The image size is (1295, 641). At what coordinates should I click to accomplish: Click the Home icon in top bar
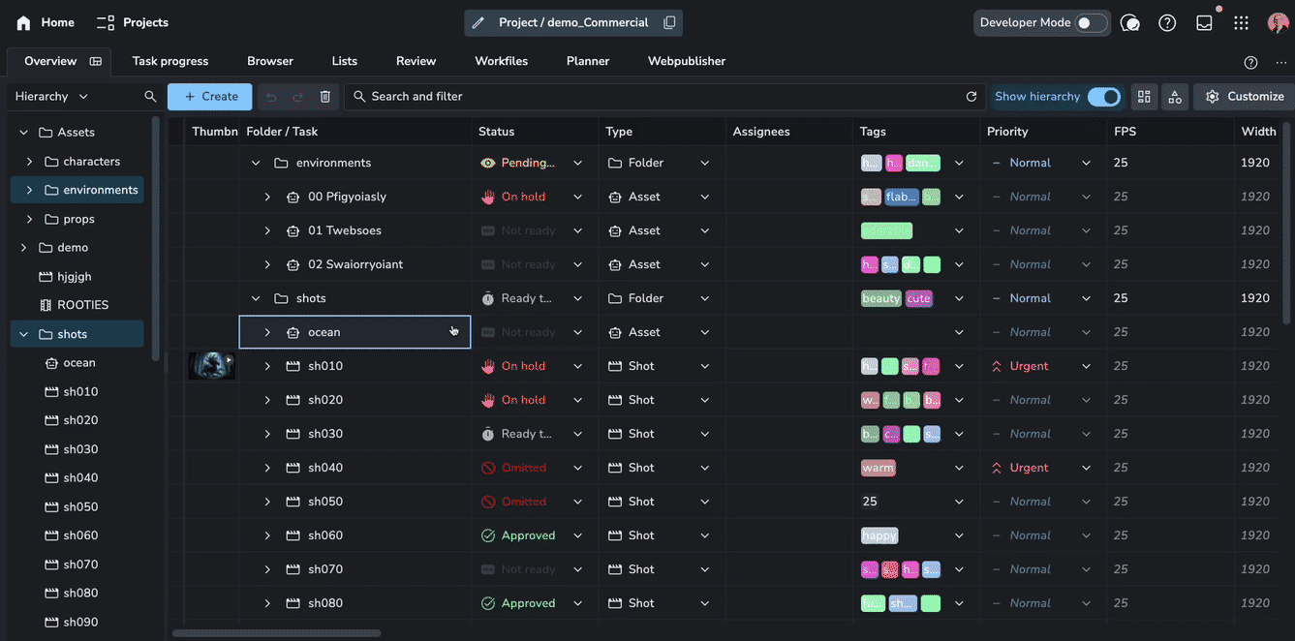click(x=23, y=22)
